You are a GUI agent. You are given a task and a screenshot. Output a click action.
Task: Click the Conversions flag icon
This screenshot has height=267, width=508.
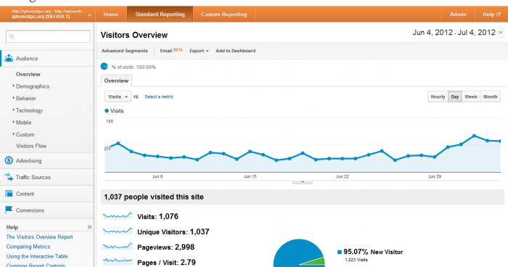click(9, 210)
